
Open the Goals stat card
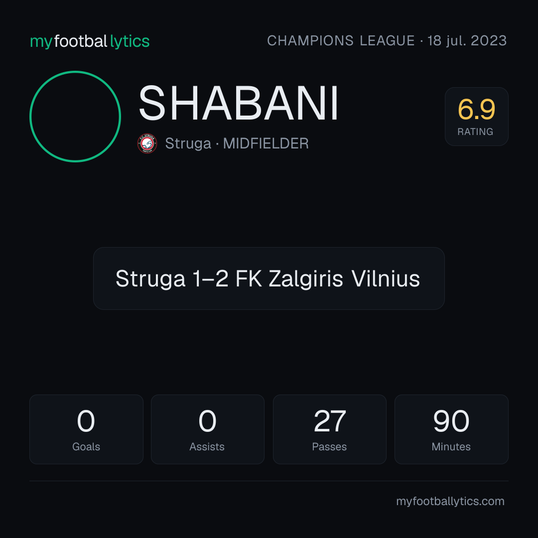tap(86, 429)
